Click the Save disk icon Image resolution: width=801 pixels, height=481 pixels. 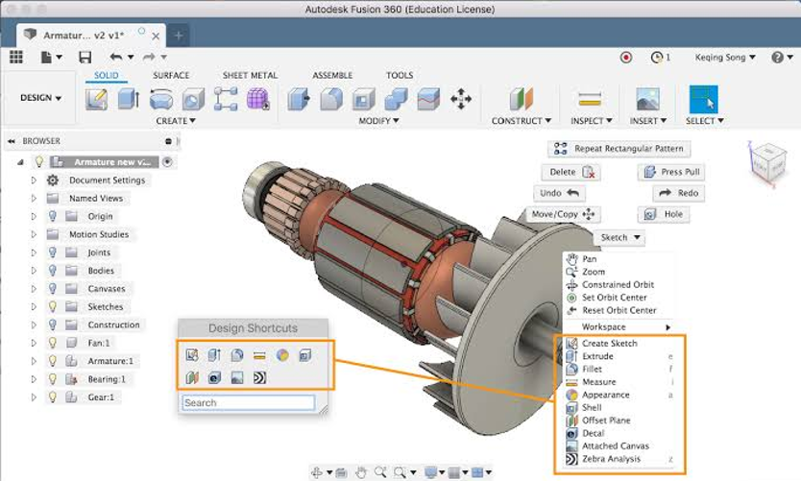coord(85,58)
